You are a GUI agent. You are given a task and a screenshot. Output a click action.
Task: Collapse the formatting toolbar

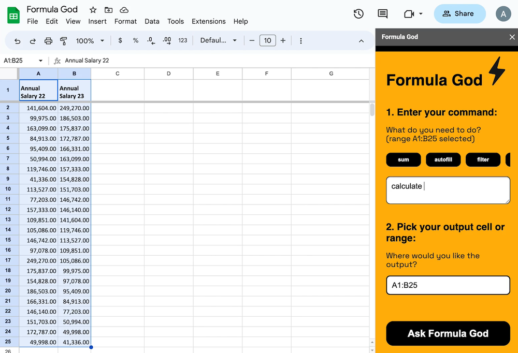pos(362,40)
